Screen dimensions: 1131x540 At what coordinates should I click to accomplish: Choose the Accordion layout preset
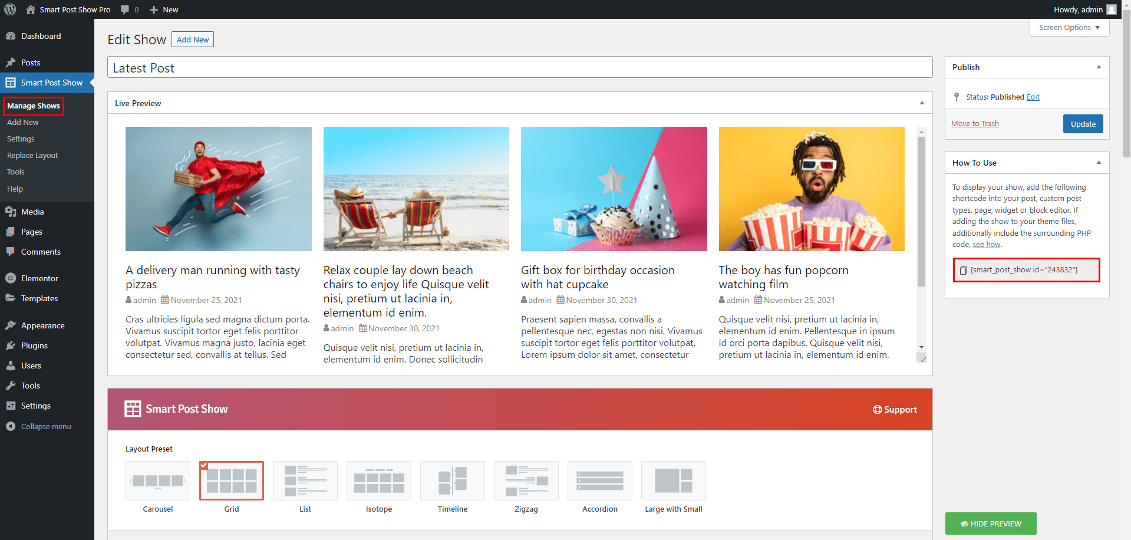[599, 480]
